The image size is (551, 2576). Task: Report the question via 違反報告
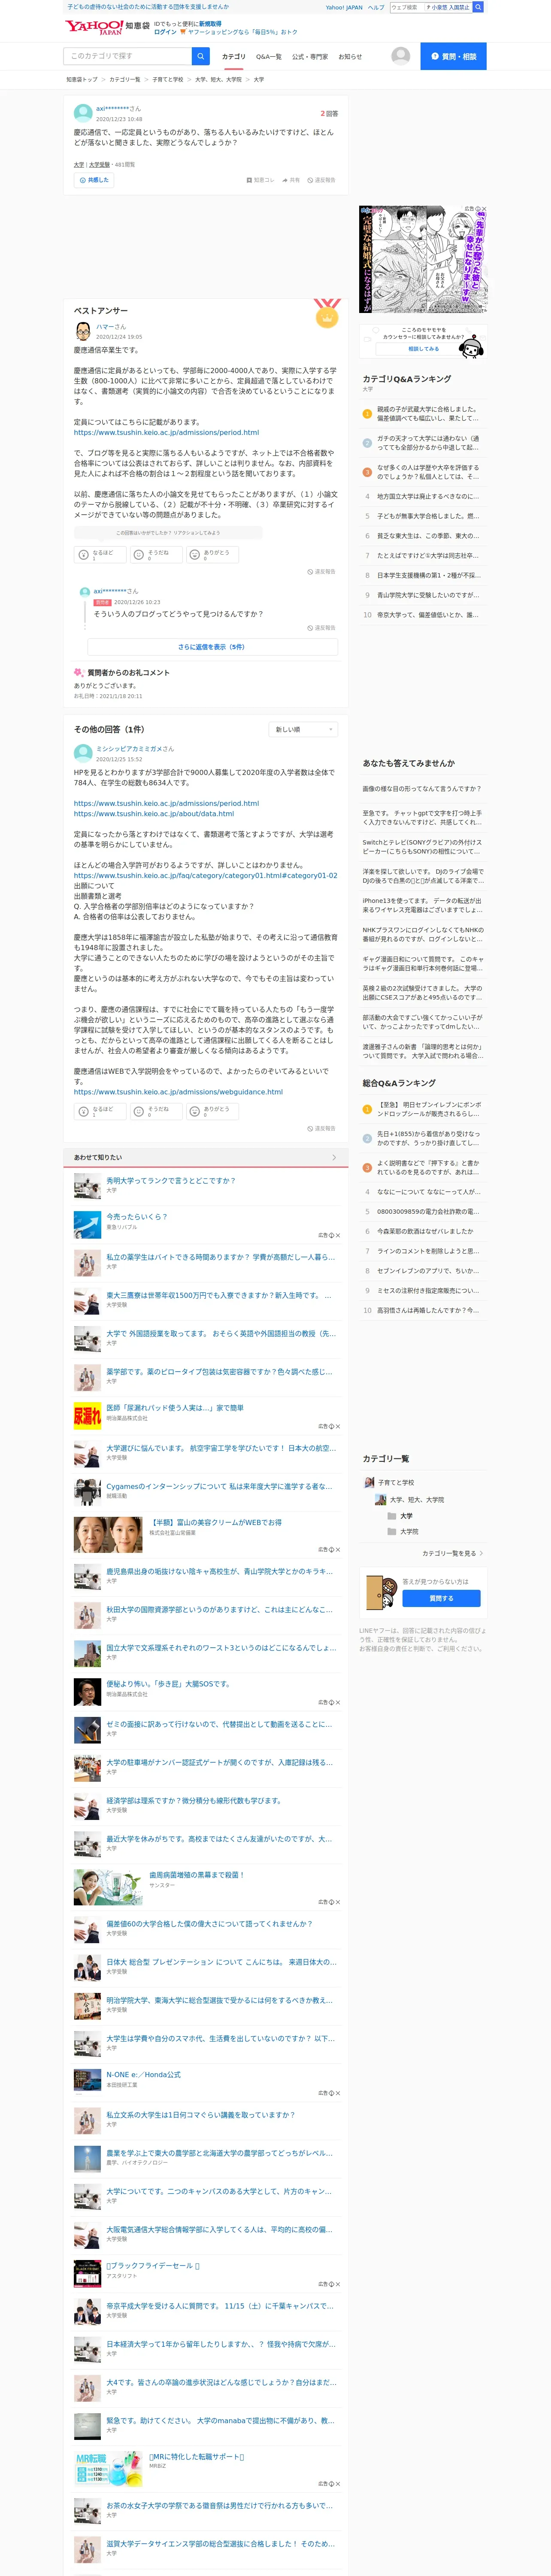pos(321,180)
